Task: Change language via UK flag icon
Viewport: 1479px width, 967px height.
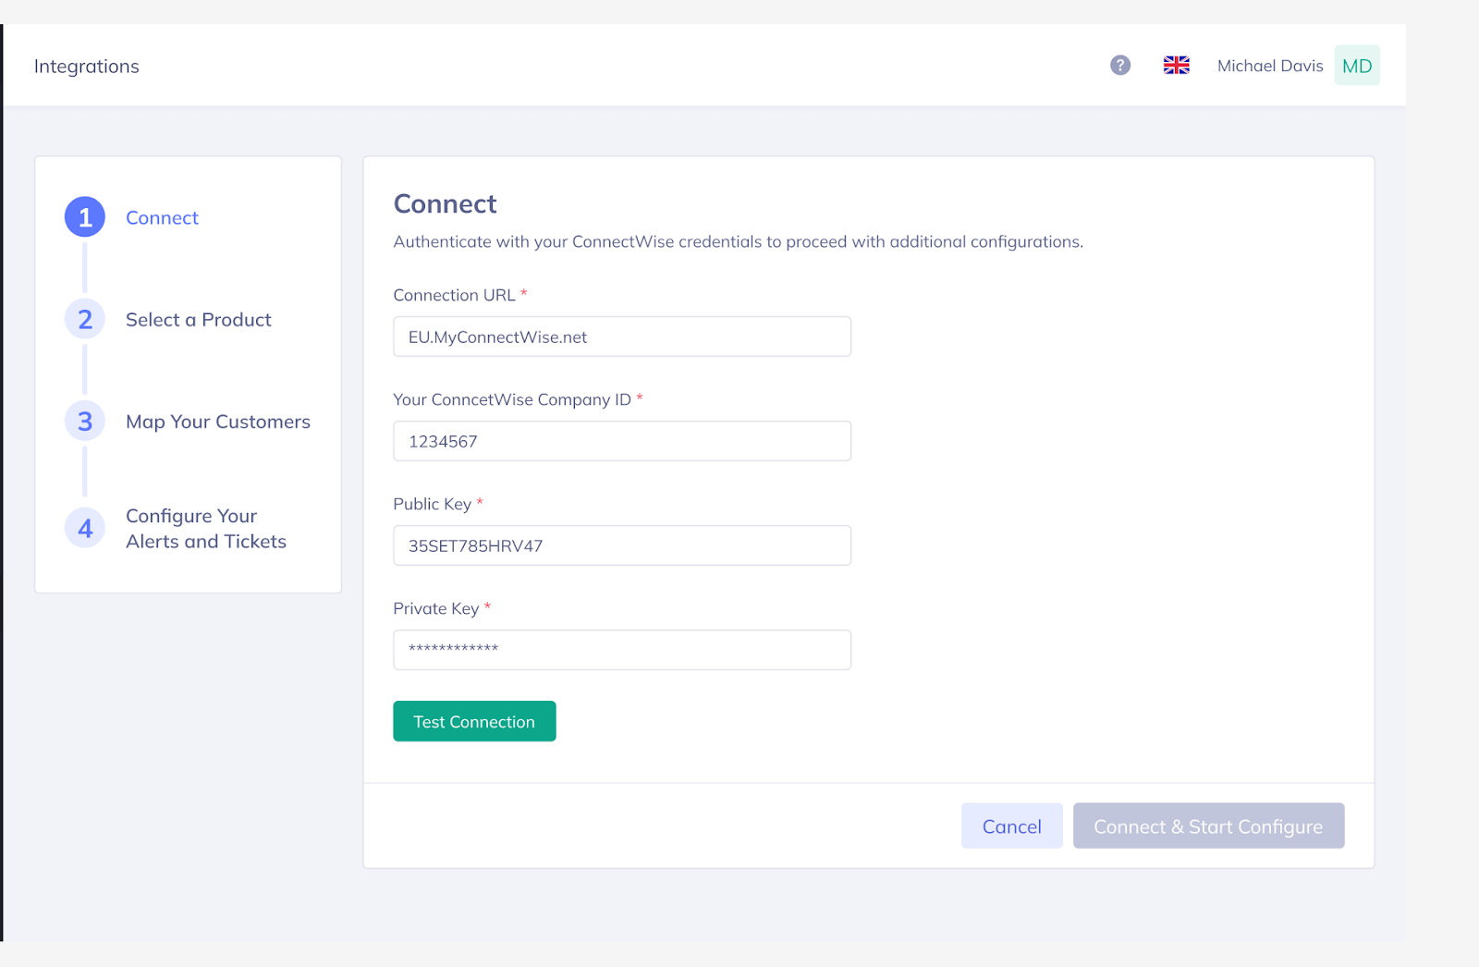Action: pyautogui.click(x=1176, y=66)
